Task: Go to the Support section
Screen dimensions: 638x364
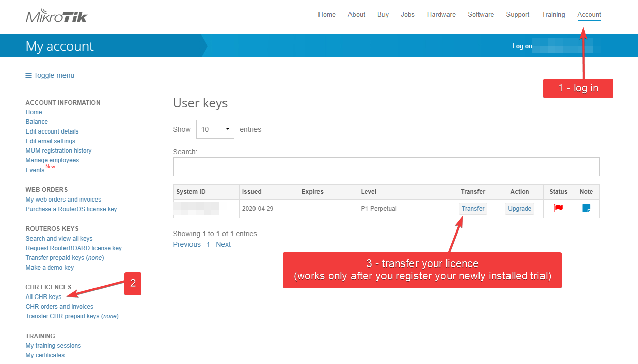Action: coord(518,15)
